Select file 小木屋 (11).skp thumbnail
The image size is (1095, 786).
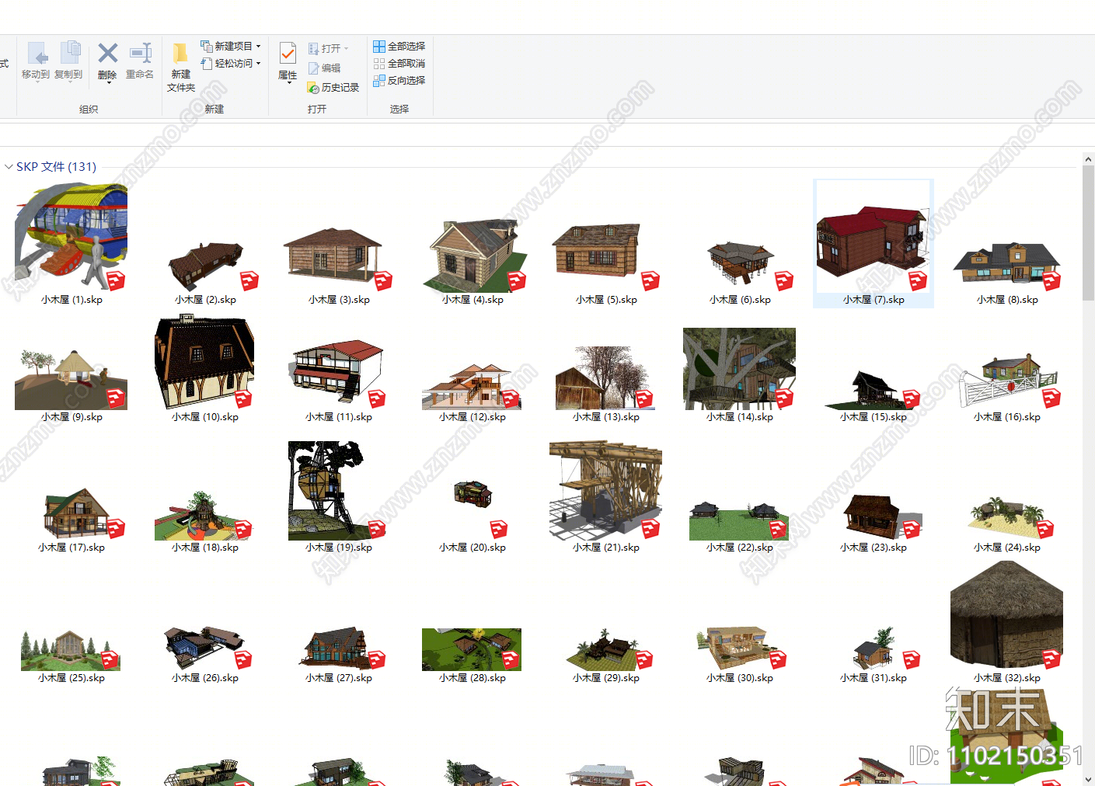click(337, 373)
